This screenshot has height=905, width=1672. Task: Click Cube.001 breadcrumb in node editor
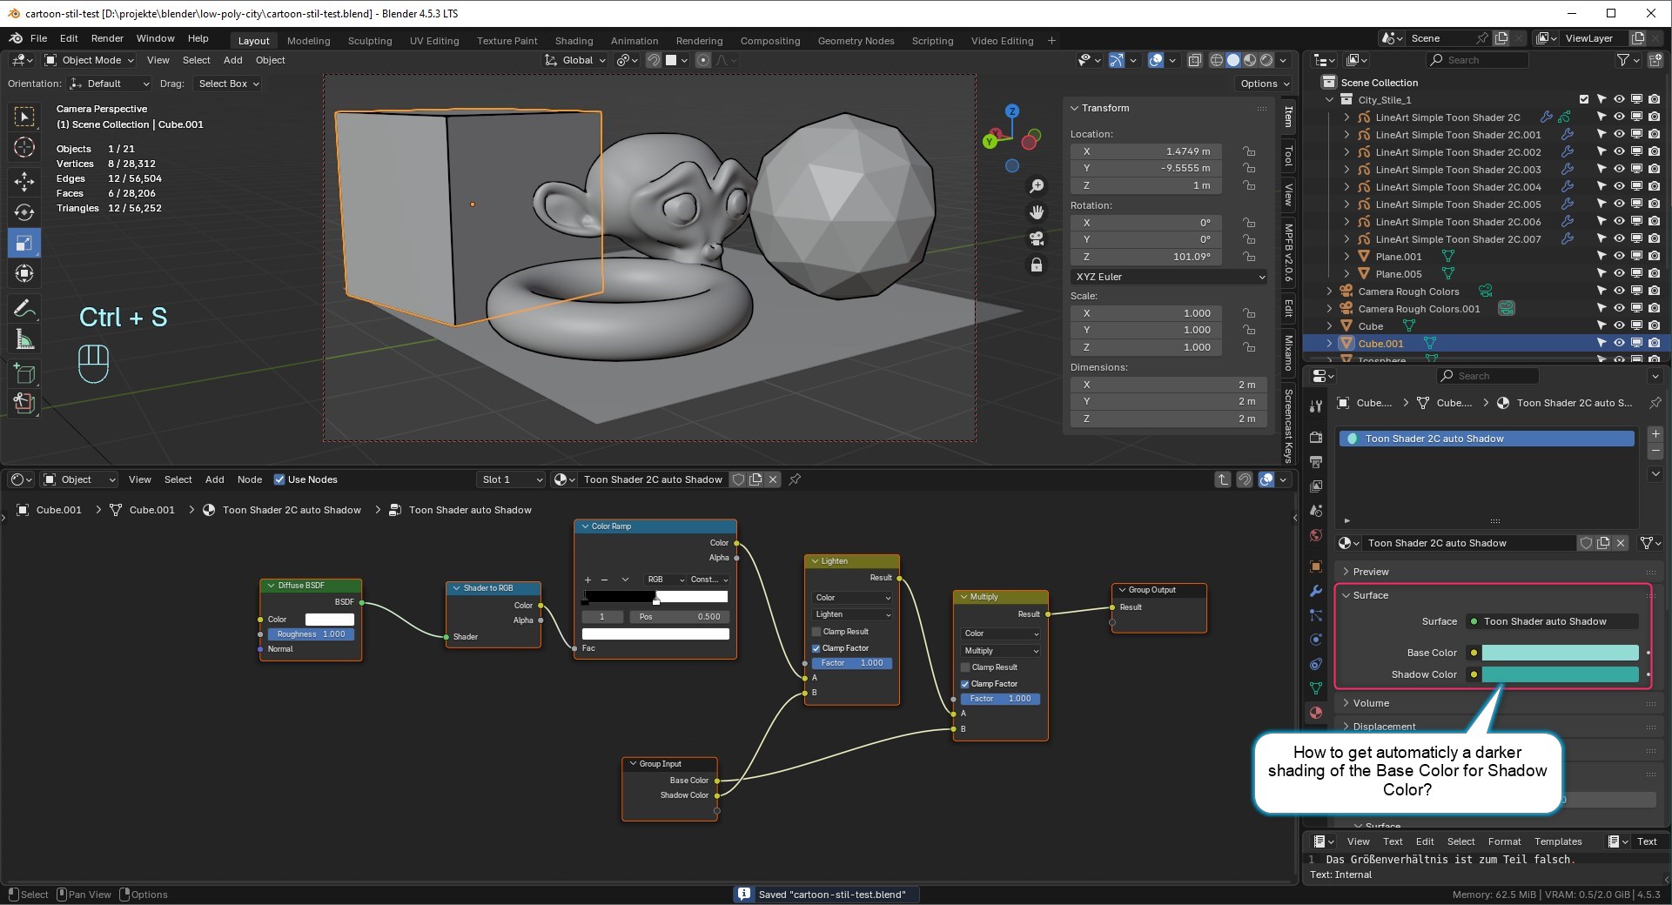coord(59,510)
